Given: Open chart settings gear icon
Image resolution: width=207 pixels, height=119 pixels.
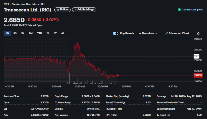Looking at the screenshot, I should point(198,34).
